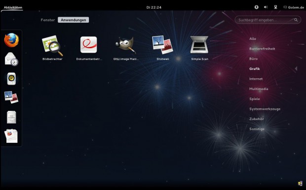Image resolution: width=306 pixels, height=190 pixels.
Task: Open the accessibility menu in top bar
Action: pos(257,7)
